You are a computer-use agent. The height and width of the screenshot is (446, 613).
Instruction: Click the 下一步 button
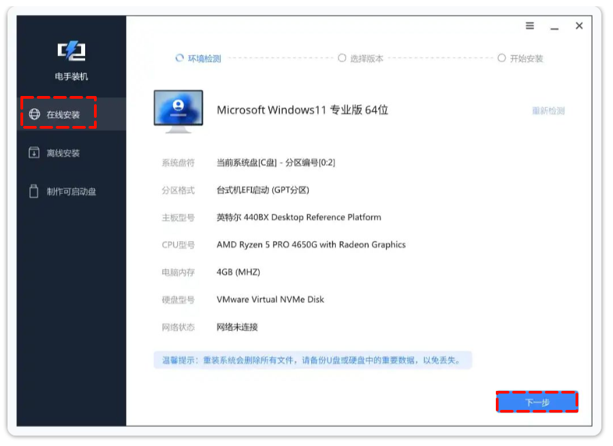point(537,402)
